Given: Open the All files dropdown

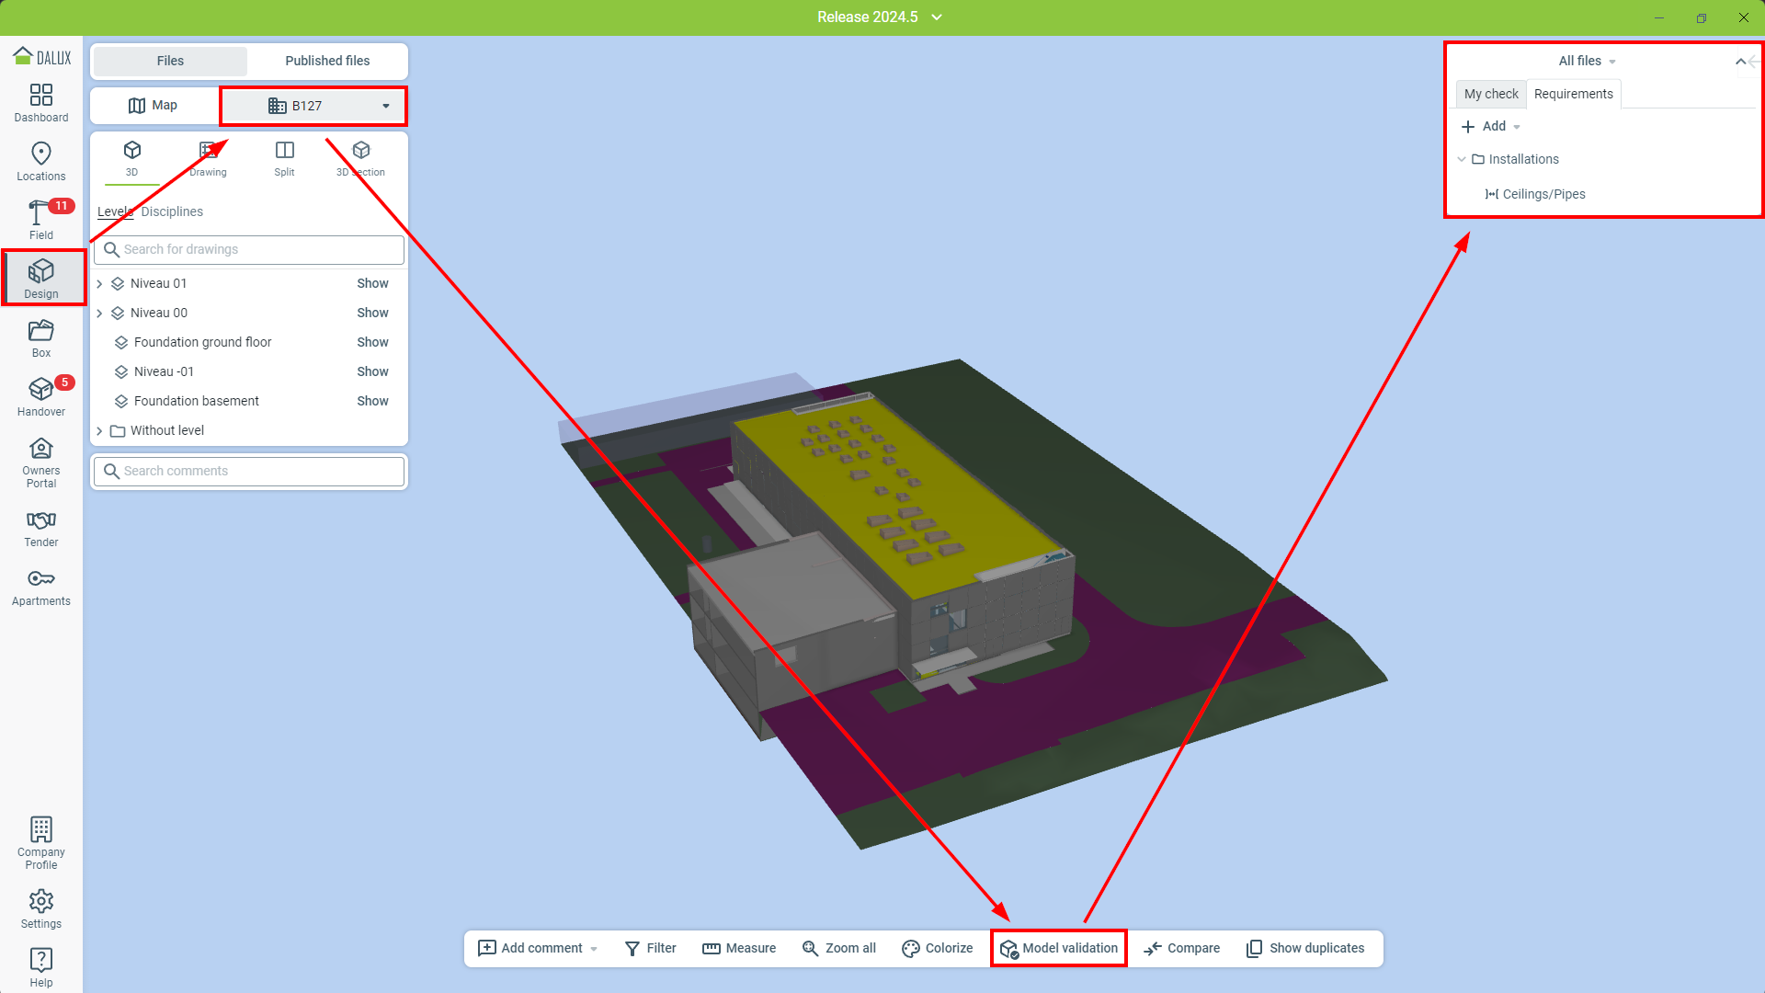Looking at the screenshot, I should click(1588, 61).
